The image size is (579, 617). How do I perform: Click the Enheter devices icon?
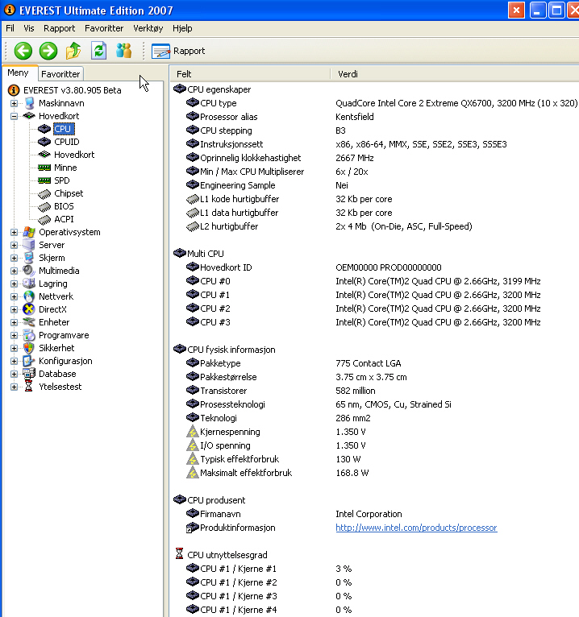[29, 322]
